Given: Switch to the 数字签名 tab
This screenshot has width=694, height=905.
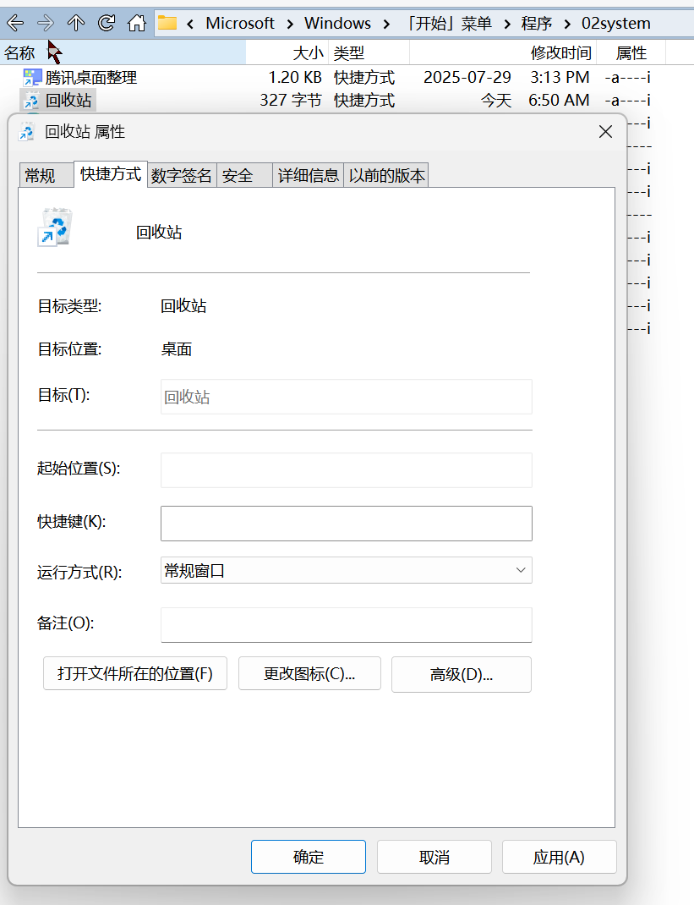Looking at the screenshot, I should (181, 176).
